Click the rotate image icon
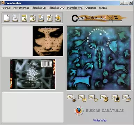 click(93, 98)
